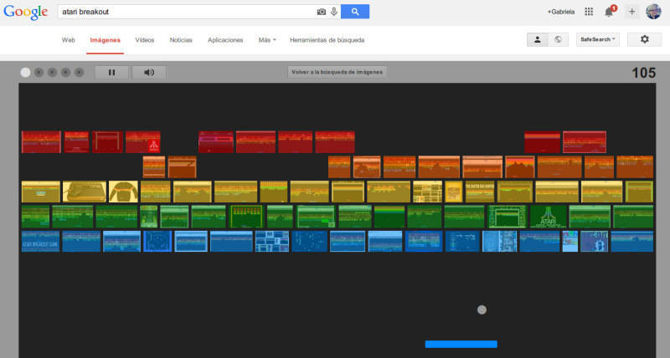Click the Google logo
Viewport: 670px width, 358px height.
click(26, 12)
